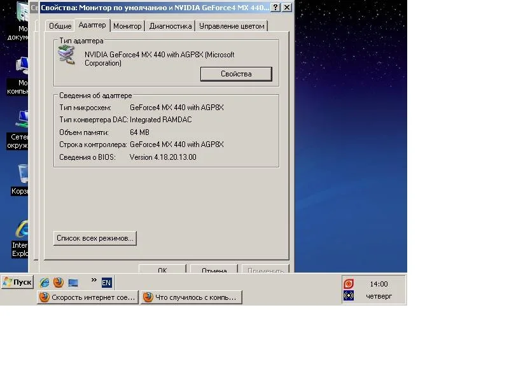The image size is (509, 382).
Task: Select the Корзина desktop icon
Action: point(20,180)
